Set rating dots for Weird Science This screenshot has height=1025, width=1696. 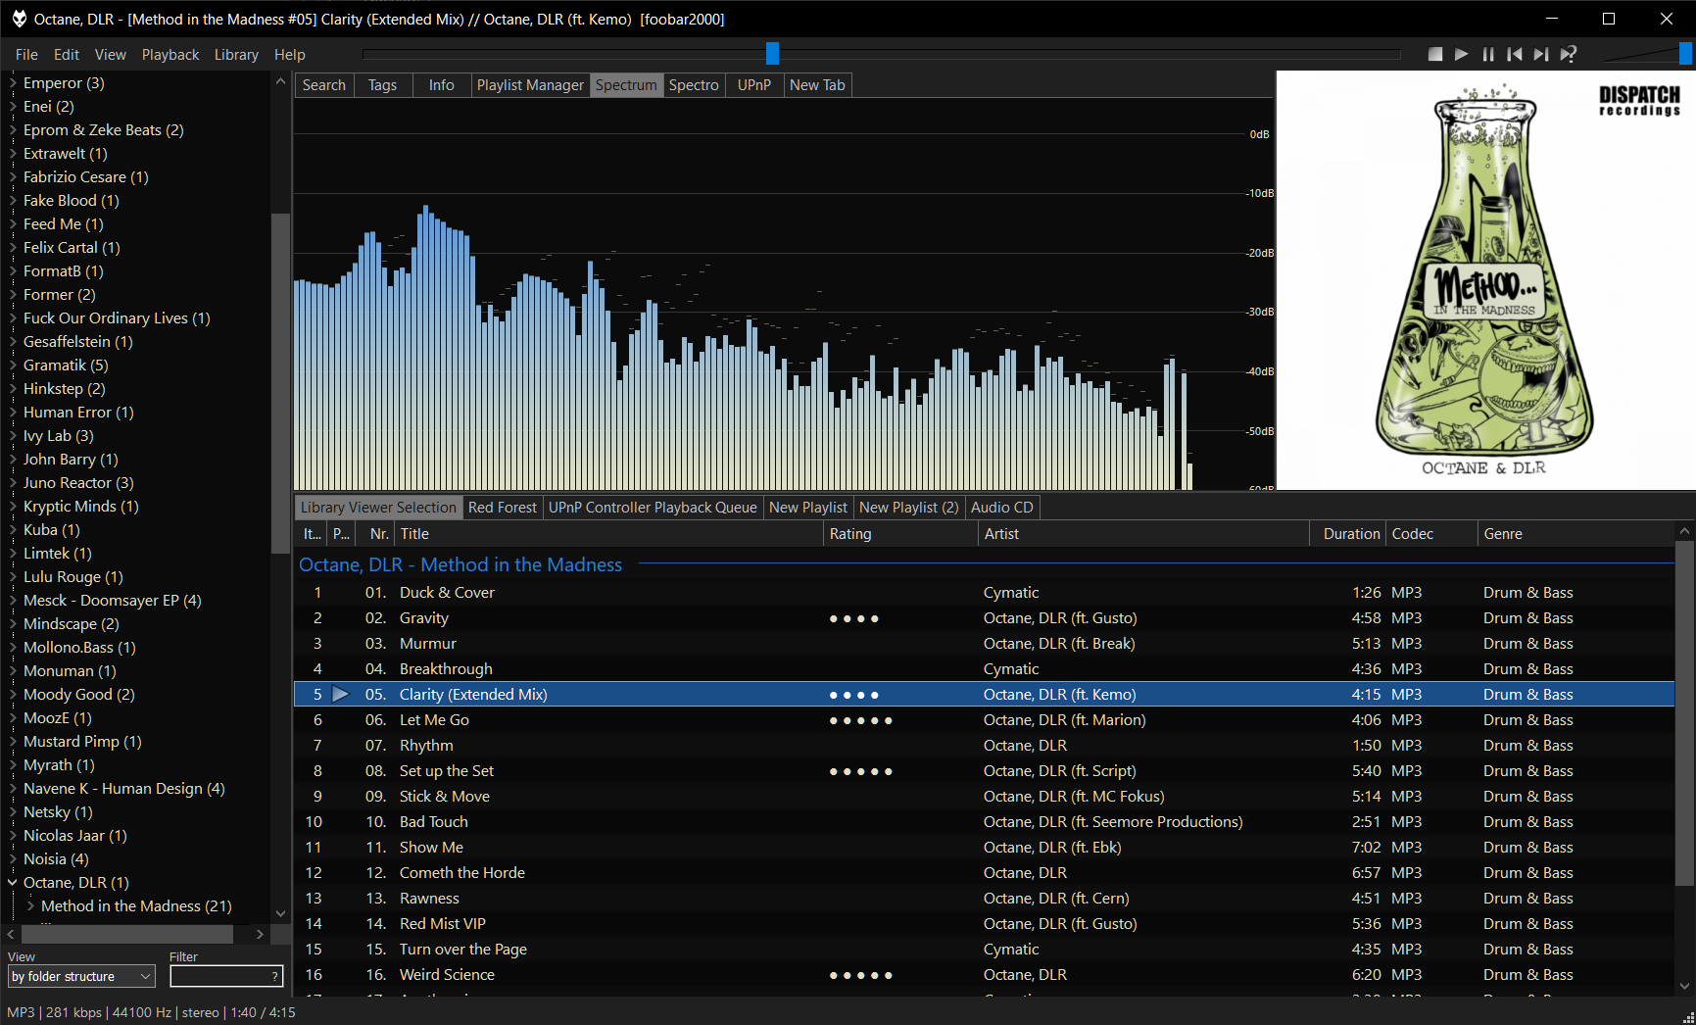(861, 975)
